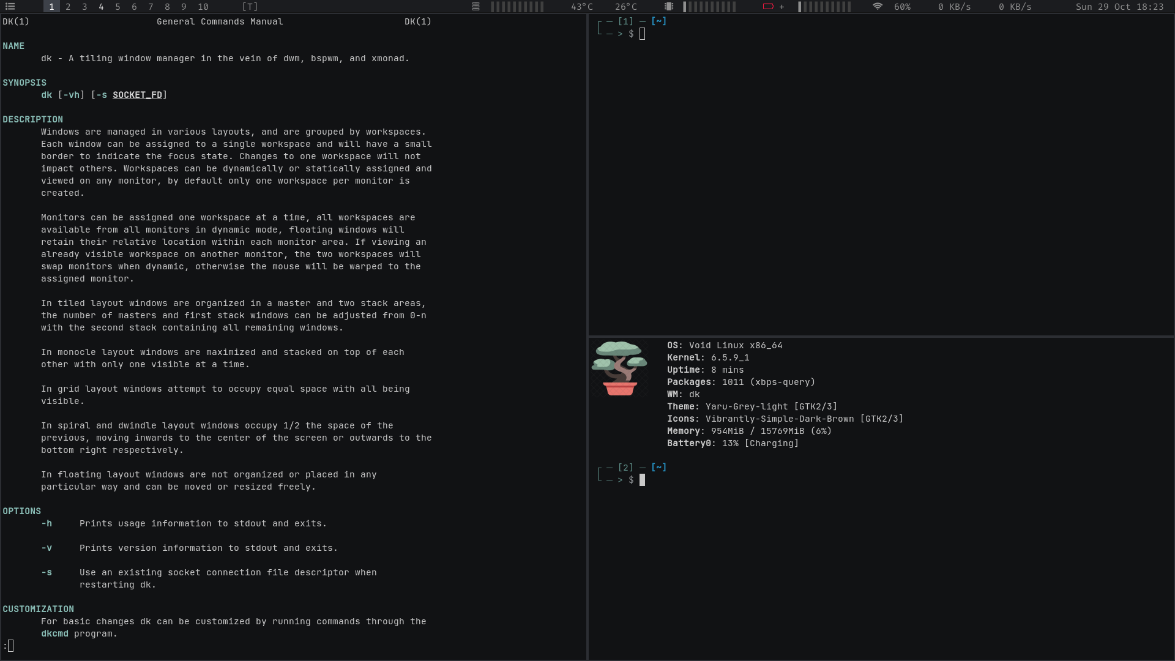Click the first 0 KB/s network speed
This screenshot has height=661, width=1175.
click(x=954, y=7)
